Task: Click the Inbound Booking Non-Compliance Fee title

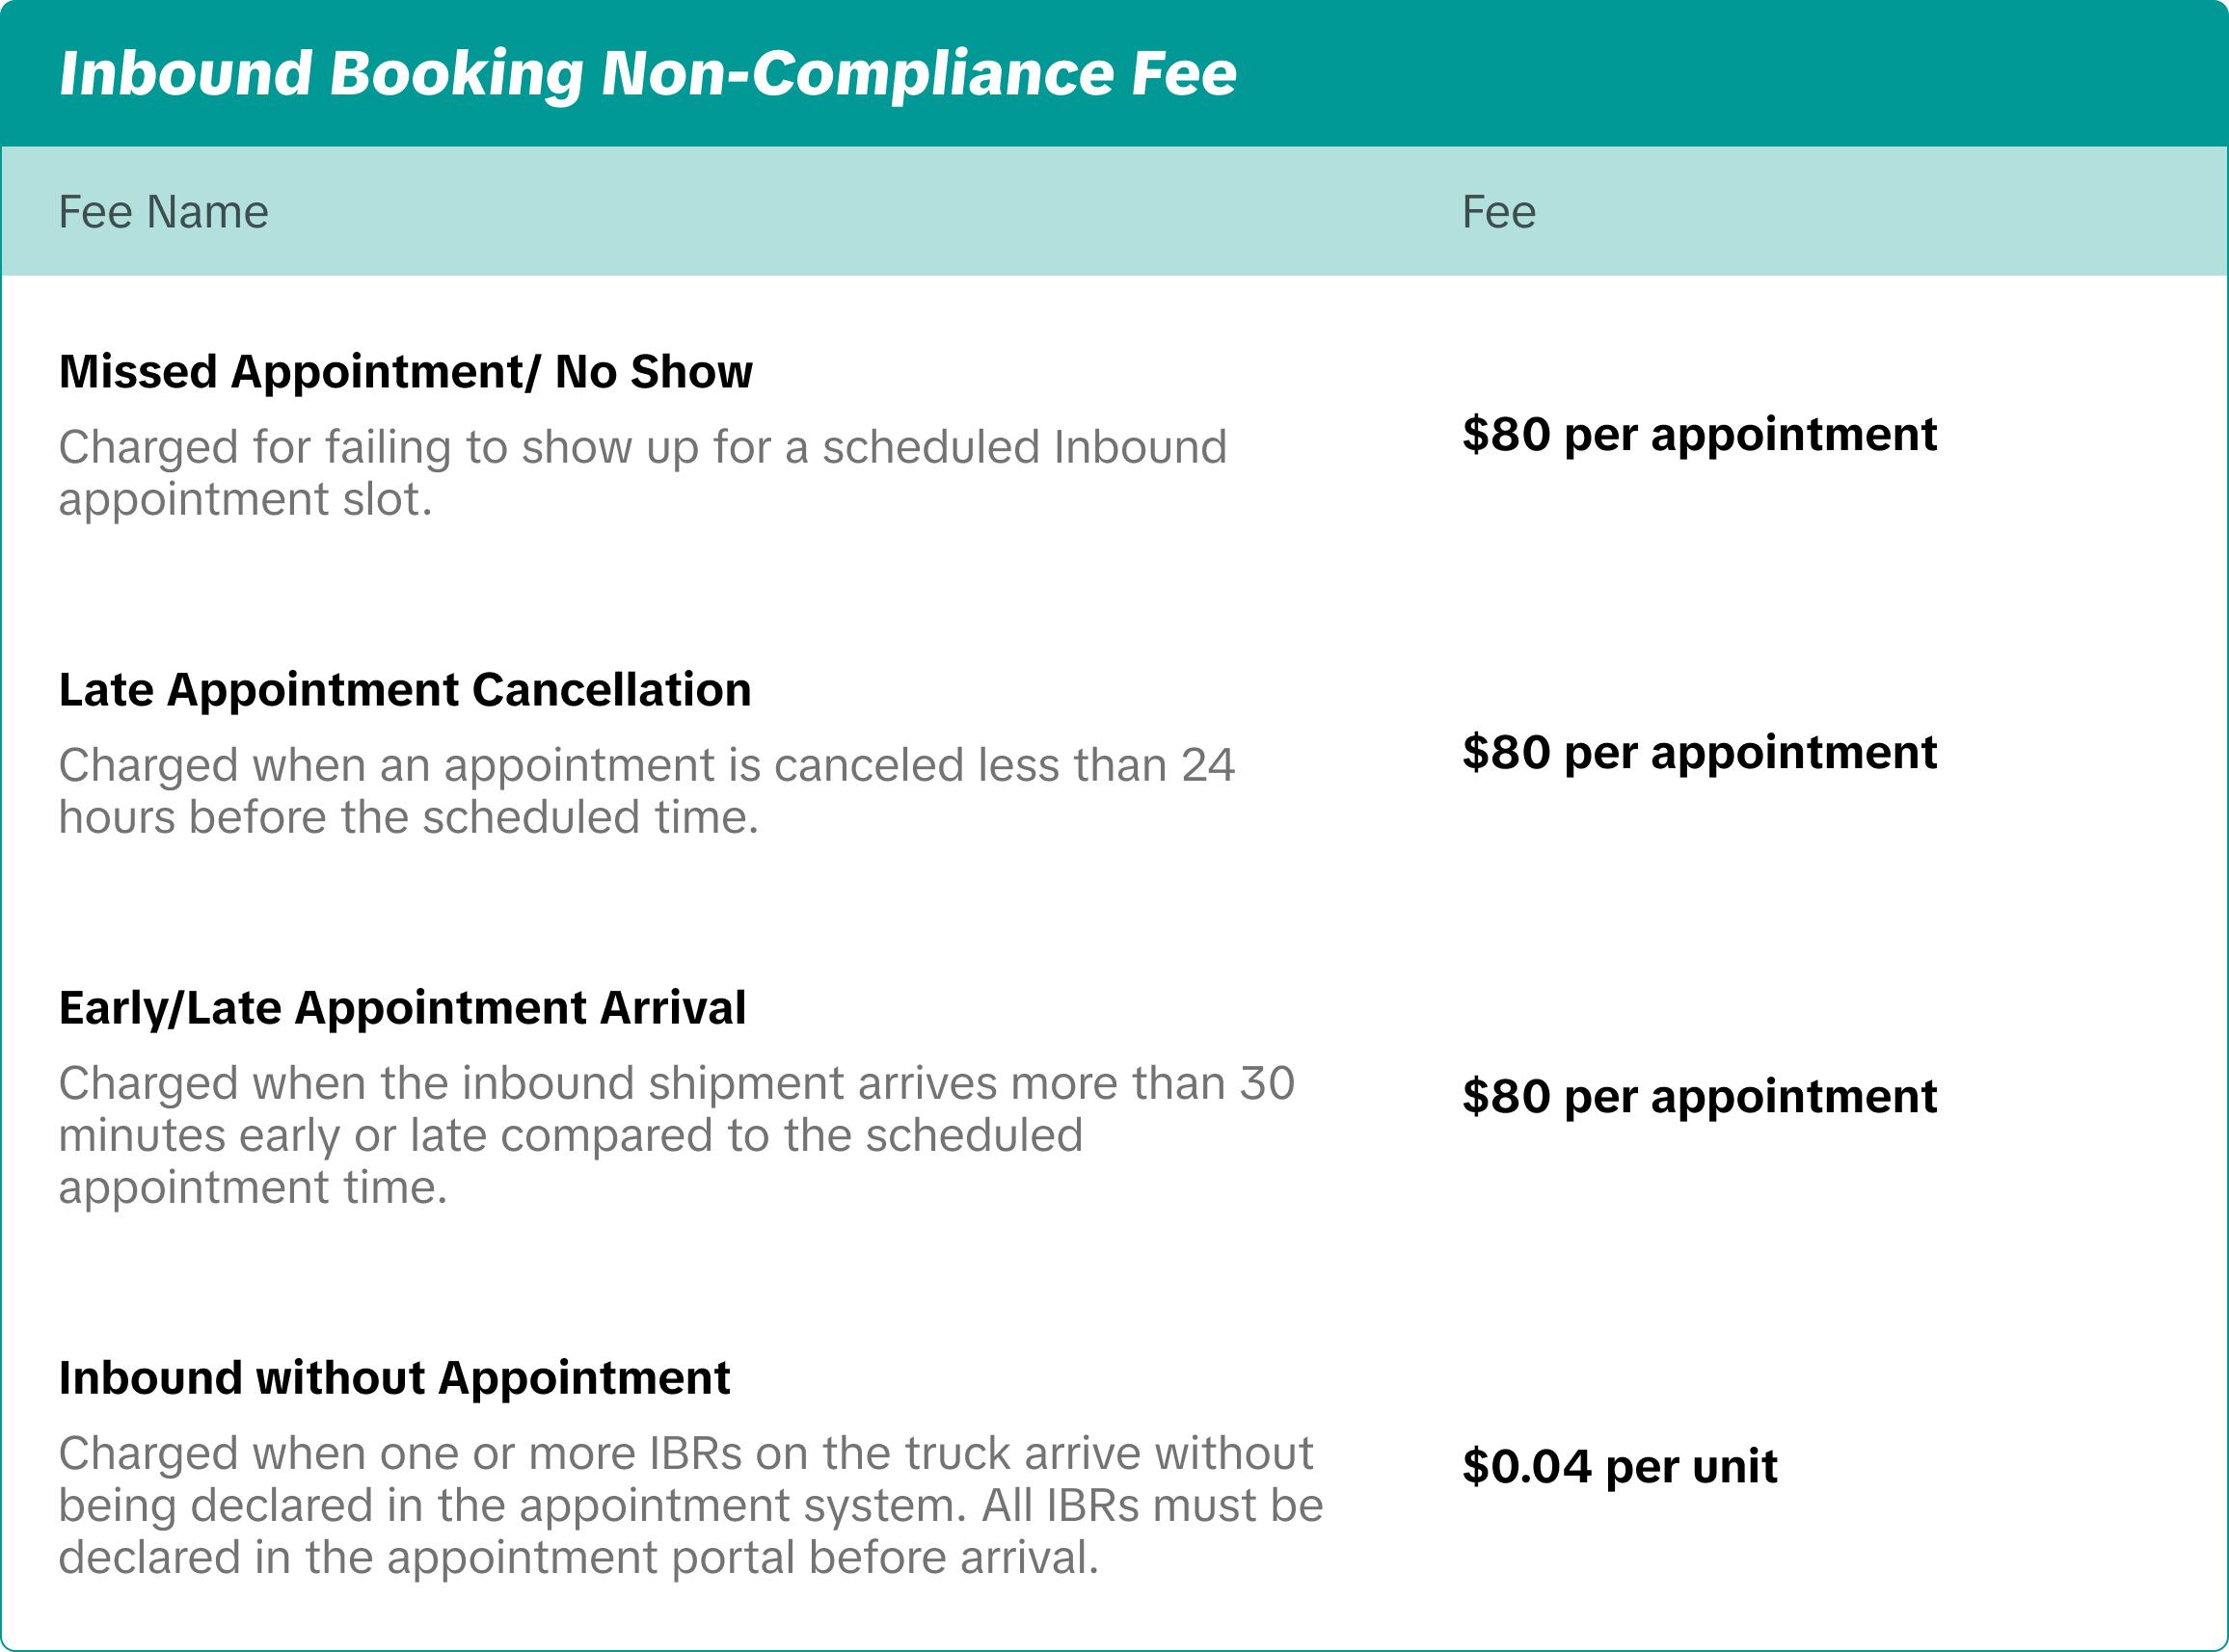Action: [648, 74]
